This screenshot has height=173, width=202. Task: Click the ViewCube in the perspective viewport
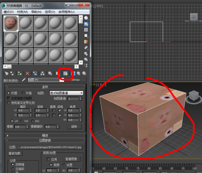[x=194, y=96]
